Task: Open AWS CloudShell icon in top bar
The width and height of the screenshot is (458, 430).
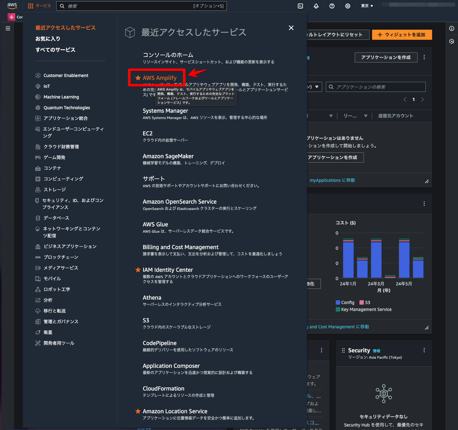Action: click(300, 6)
